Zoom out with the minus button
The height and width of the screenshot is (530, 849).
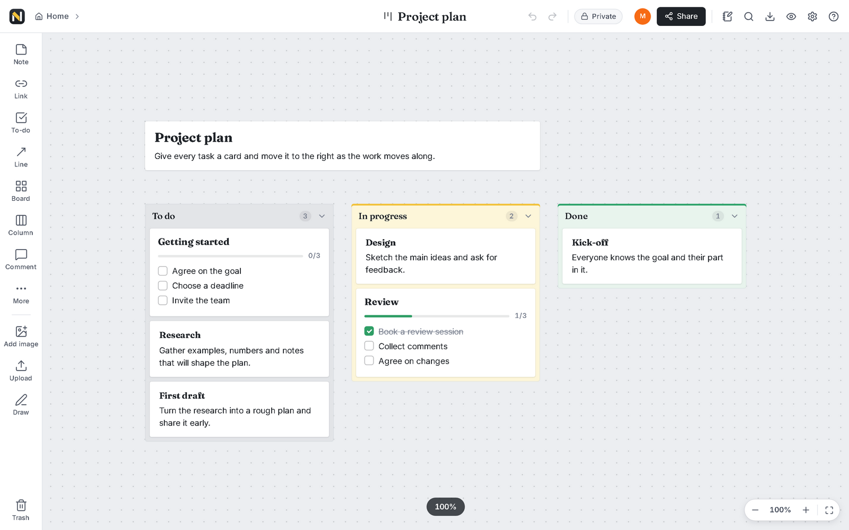click(x=756, y=510)
